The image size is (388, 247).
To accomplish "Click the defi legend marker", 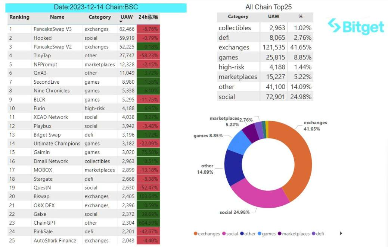I will coord(314,234).
